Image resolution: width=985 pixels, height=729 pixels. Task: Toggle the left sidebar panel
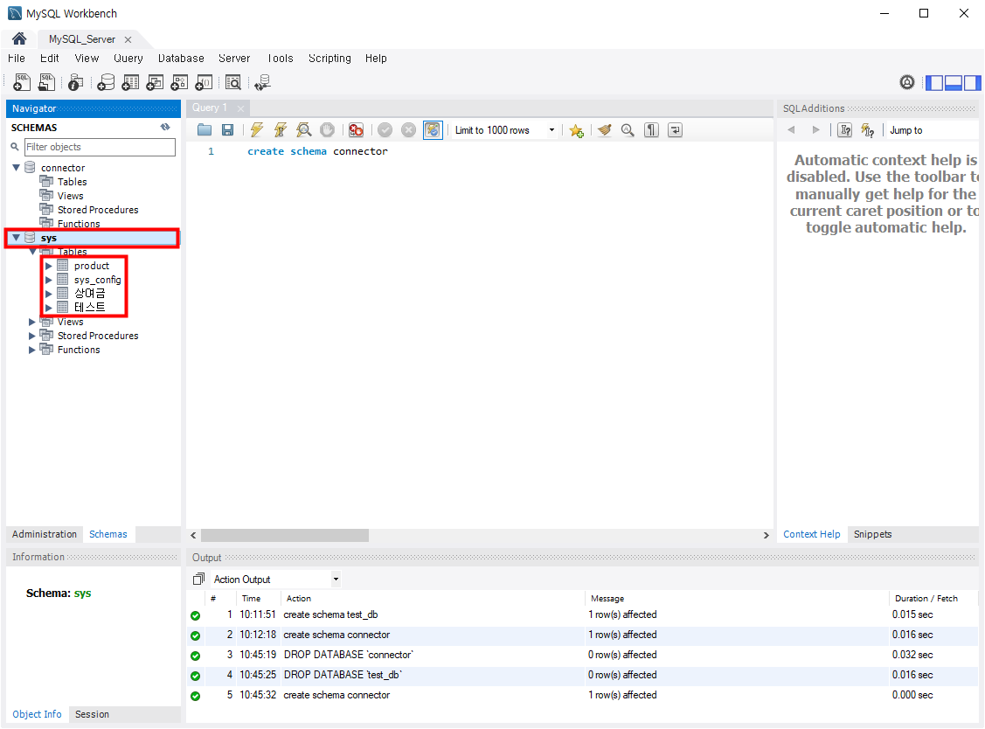click(x=935, y=82)
